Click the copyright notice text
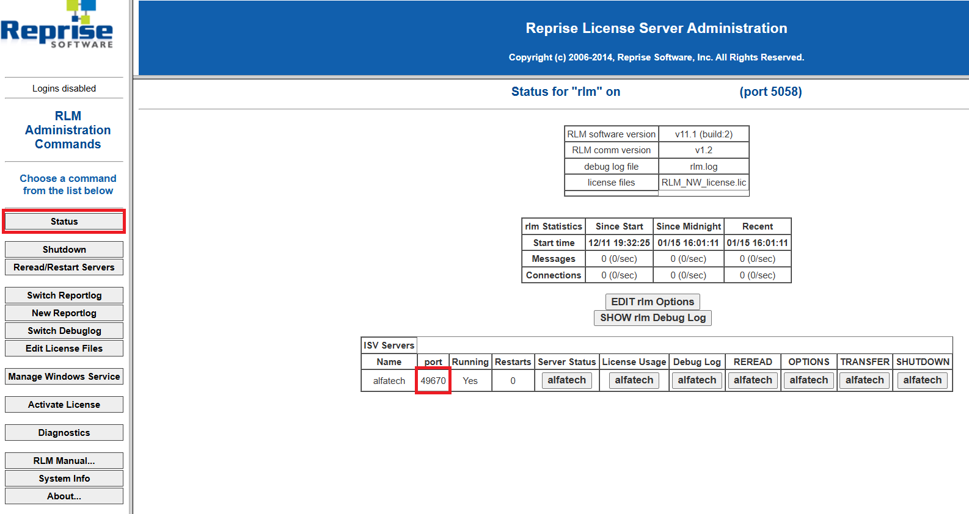969x514 pixels. pos(656,57)
